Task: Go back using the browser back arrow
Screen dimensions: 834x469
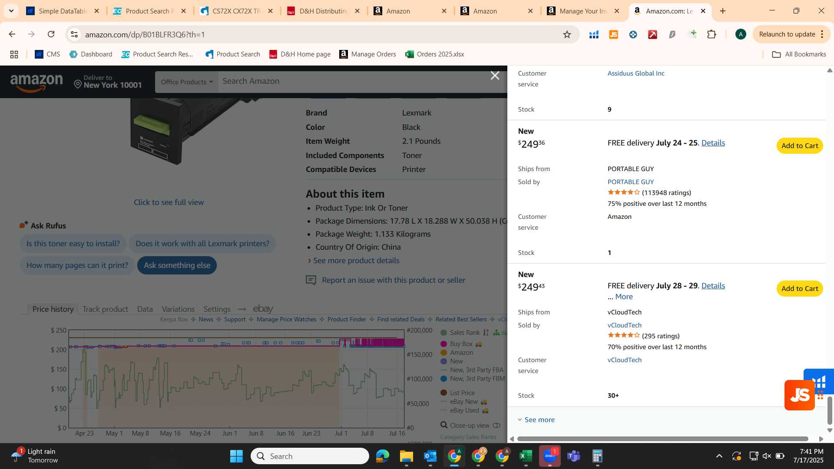Action: click(12, 34)
